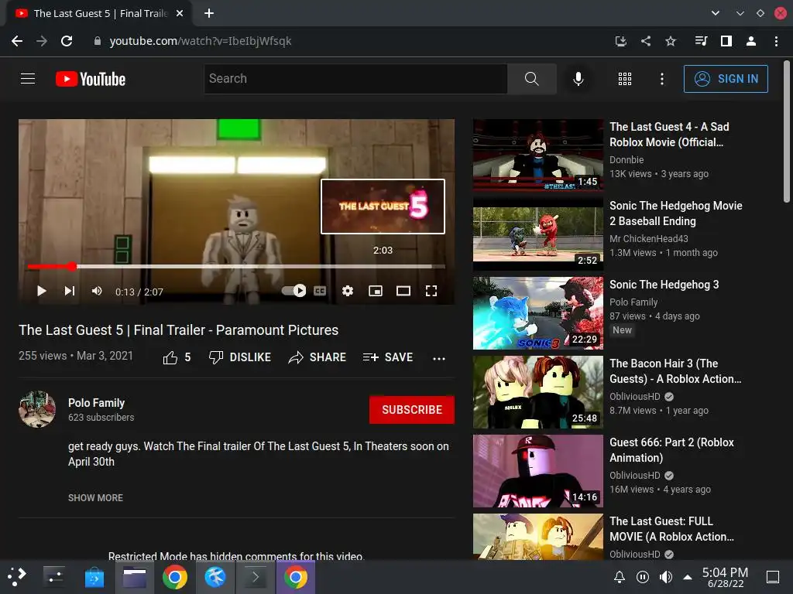This screenshot has width=793, height=594.
Task: Open the Chrome three-dot menu
Action: 776,41
